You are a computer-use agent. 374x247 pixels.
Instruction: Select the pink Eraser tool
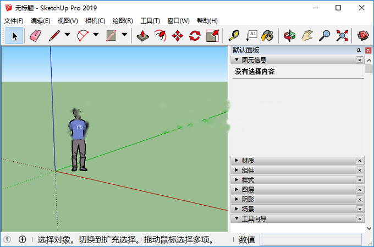(36, 36)
